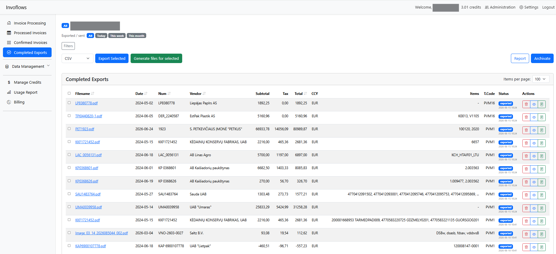
Task: Sort table by Filename using sort arrows
Action: click(93, 94)
